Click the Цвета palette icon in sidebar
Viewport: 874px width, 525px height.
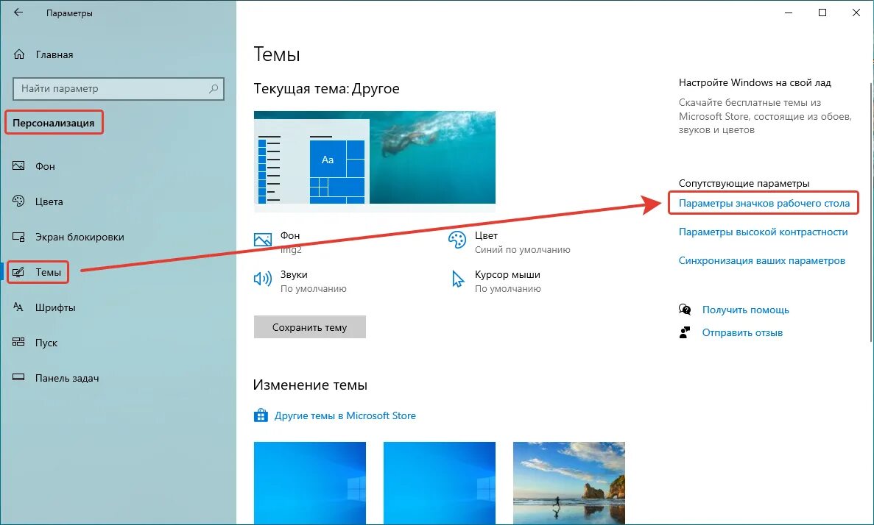tap(18, 201)
